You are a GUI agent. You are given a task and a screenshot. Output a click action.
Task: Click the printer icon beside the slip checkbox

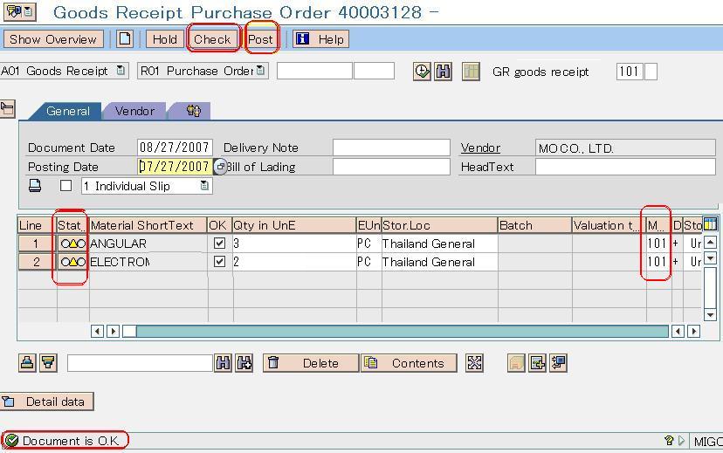(x=35, y=186)
